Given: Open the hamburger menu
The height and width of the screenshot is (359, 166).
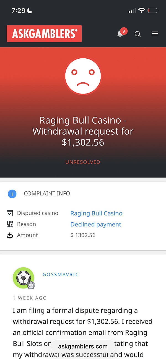Looking at the screenshot, I should tap(155, 34).
